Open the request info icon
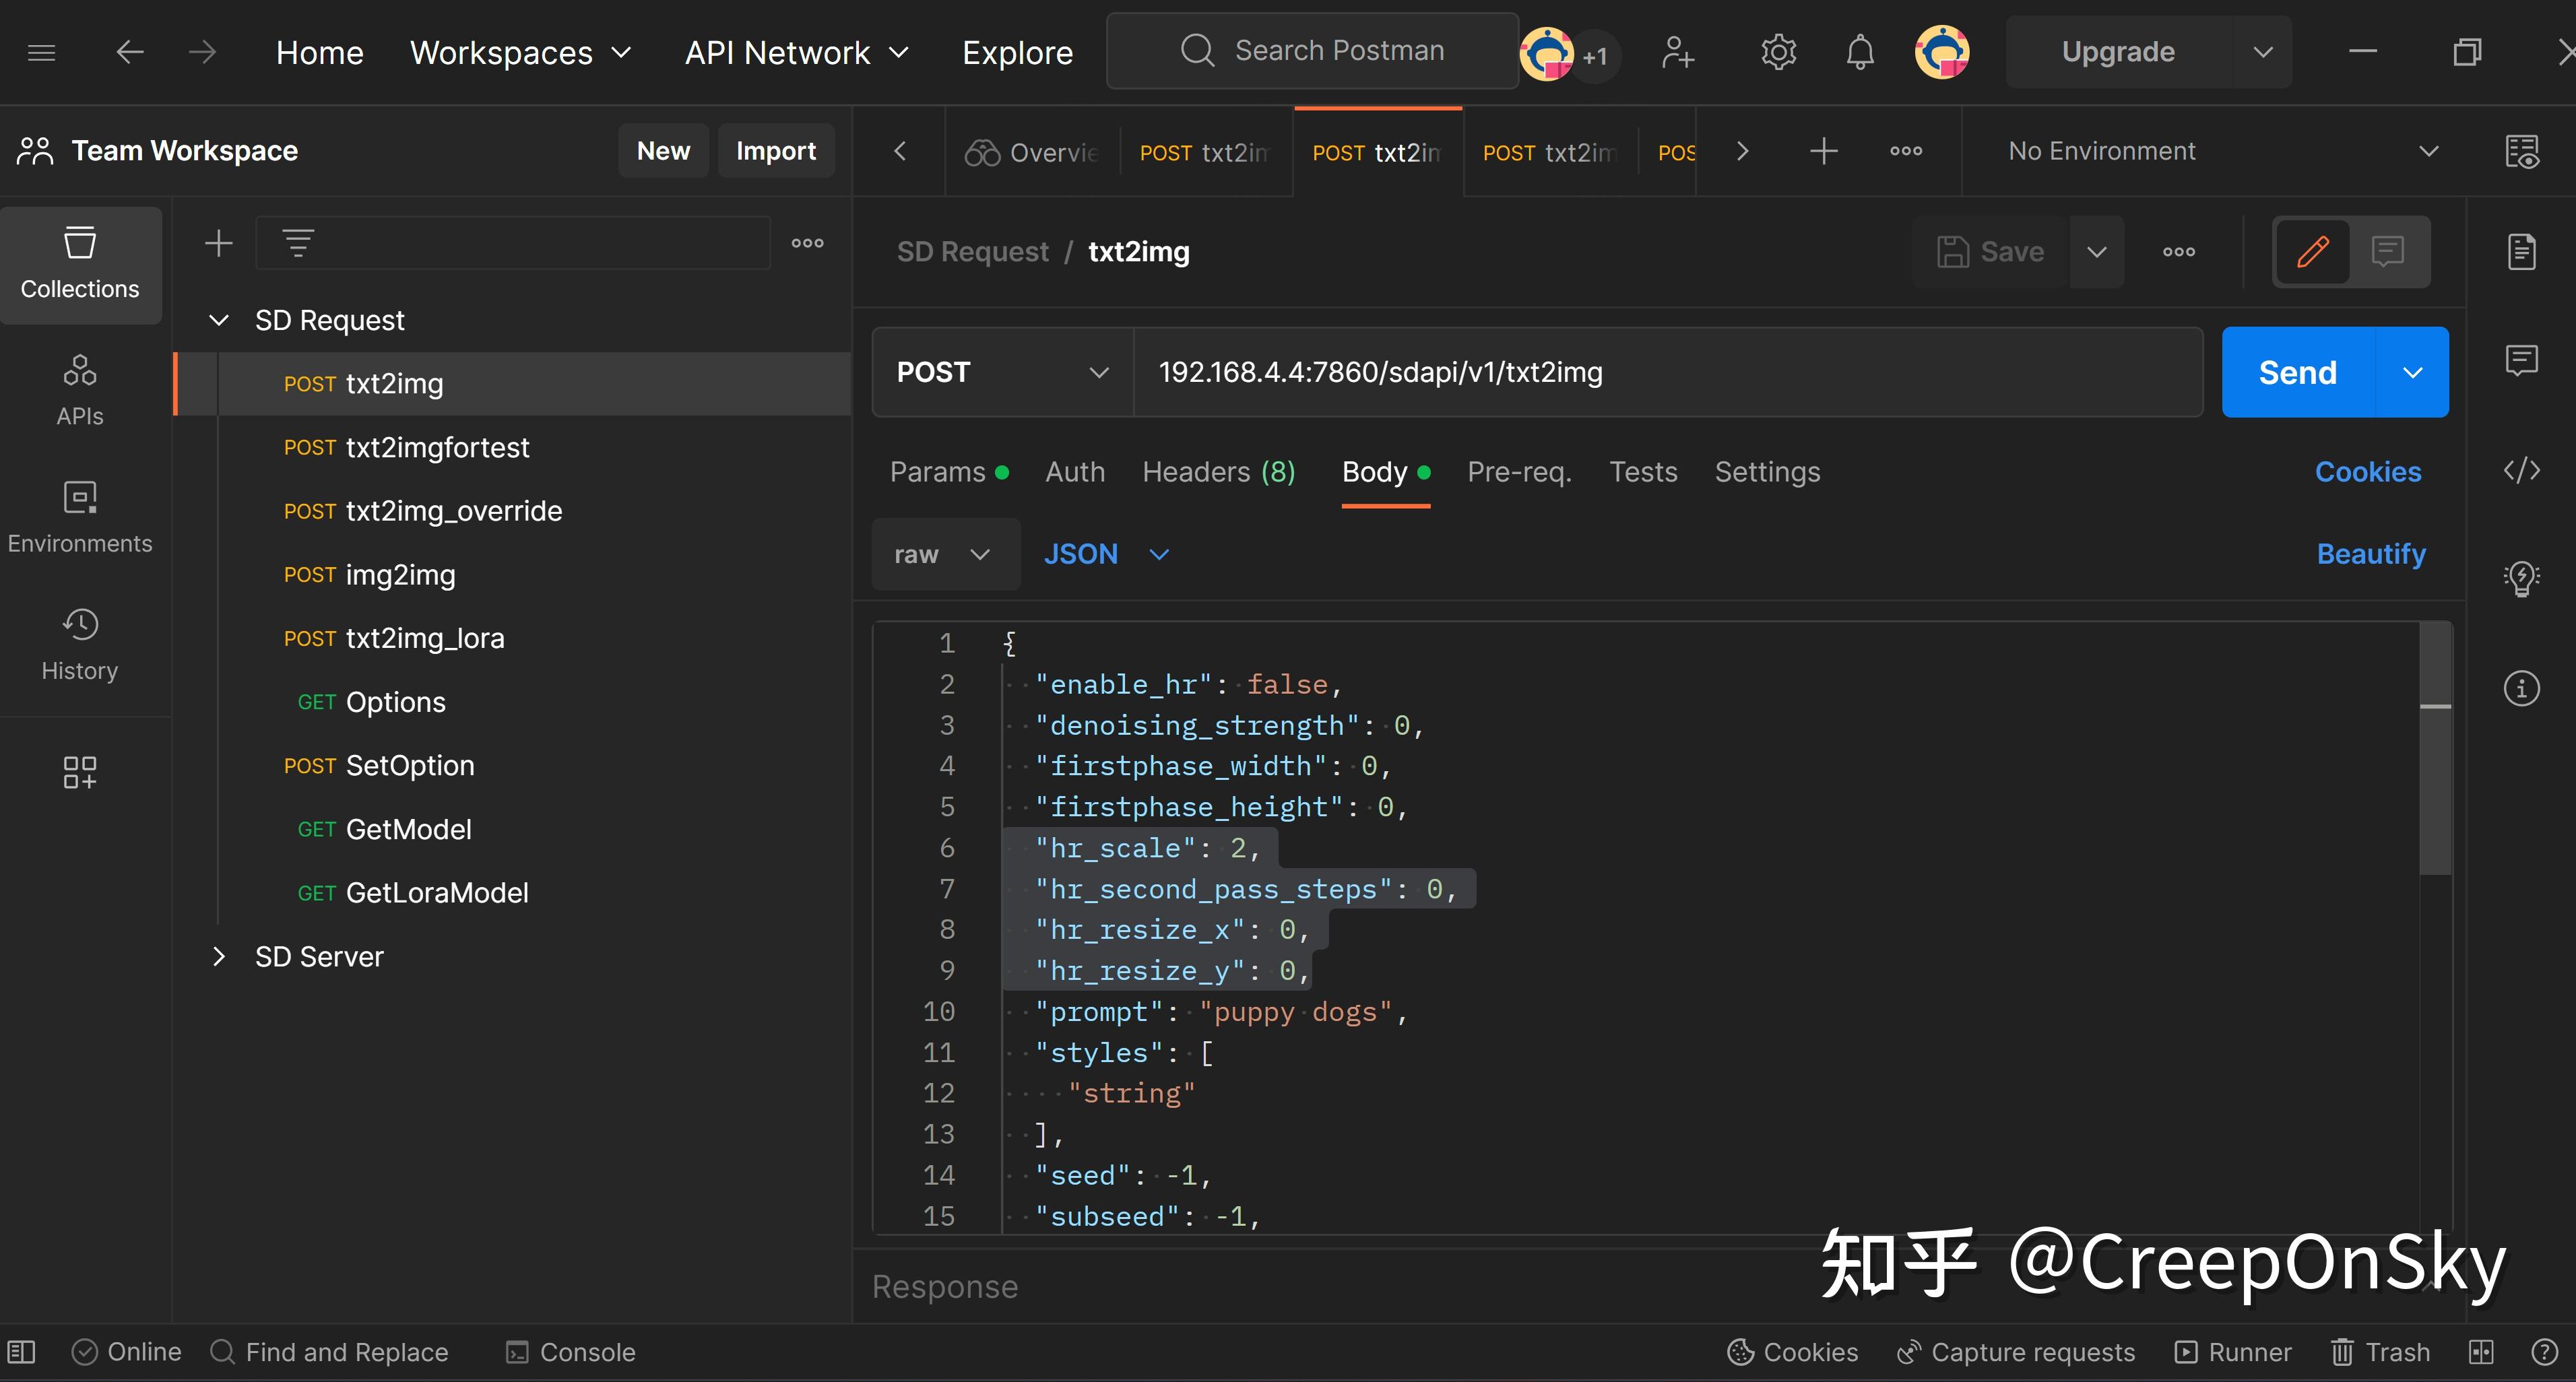This screenshot has width=2576, height=1382. pyautogui.click(x=2521, y=688)
